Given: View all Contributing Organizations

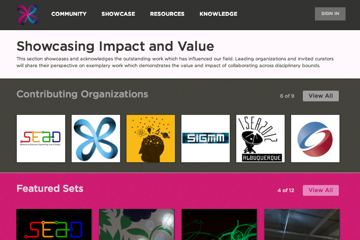Looking at the screenshot, I should click(321, 96).
